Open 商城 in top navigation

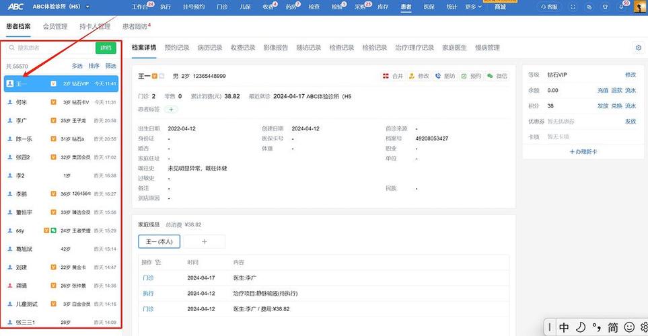pos(501,7)
